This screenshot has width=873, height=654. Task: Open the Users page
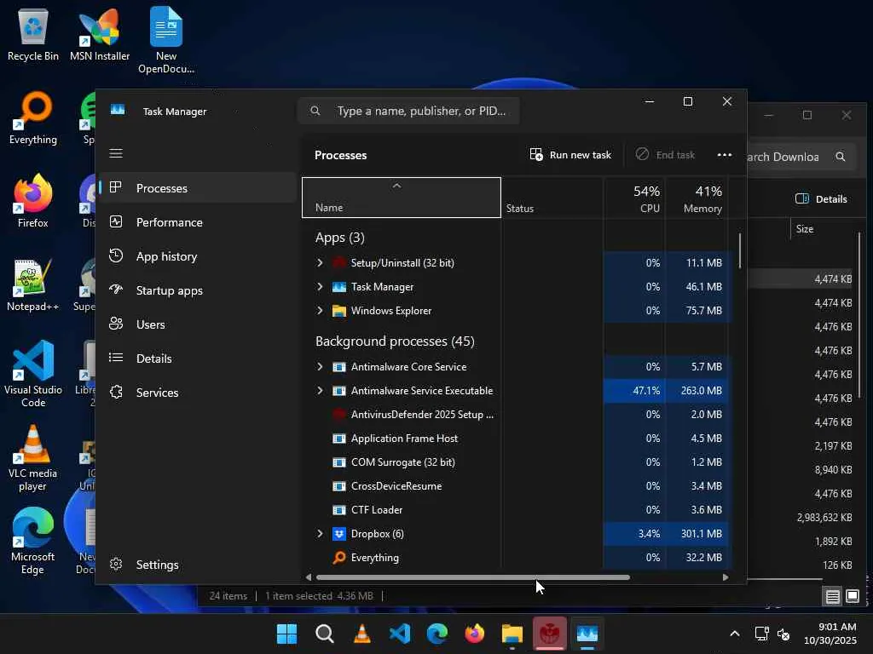pyautogui.click(x=198, y=324)
